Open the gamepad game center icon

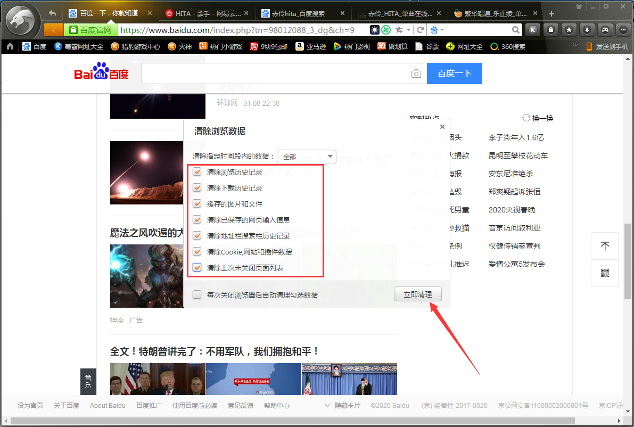(605, 30)
